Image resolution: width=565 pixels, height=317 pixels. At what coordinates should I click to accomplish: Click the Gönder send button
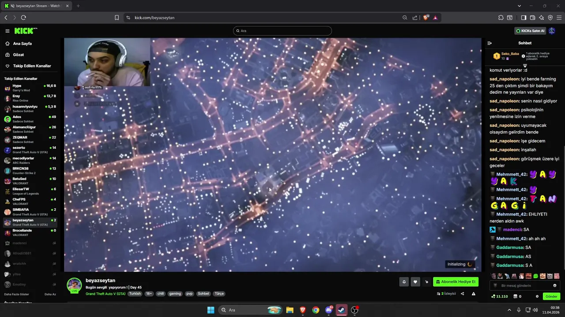tap(551, 296)
